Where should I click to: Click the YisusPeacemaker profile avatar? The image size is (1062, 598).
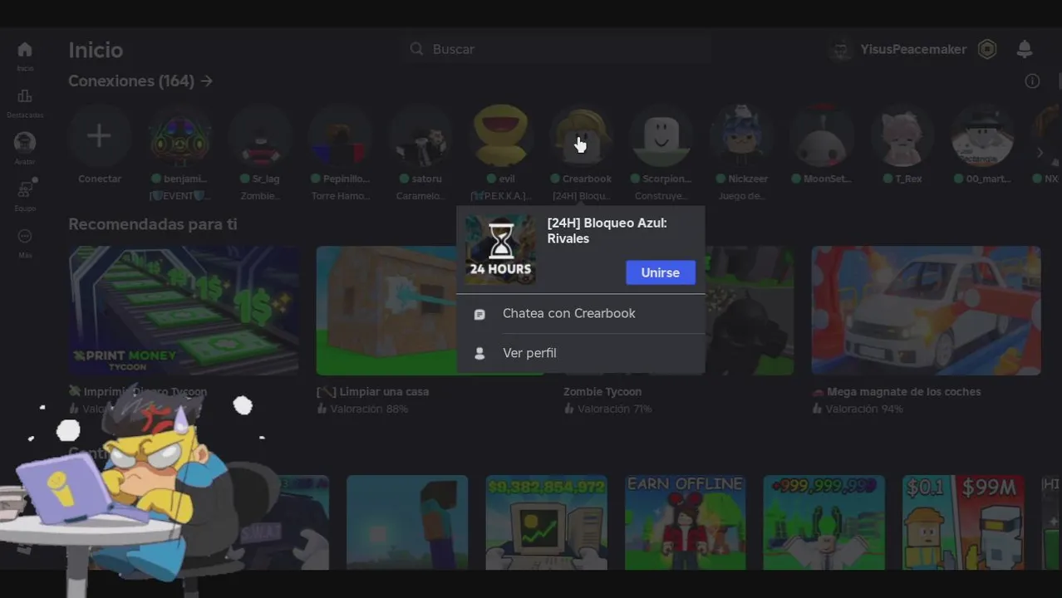pyautogui.click(x=842, y=50)
